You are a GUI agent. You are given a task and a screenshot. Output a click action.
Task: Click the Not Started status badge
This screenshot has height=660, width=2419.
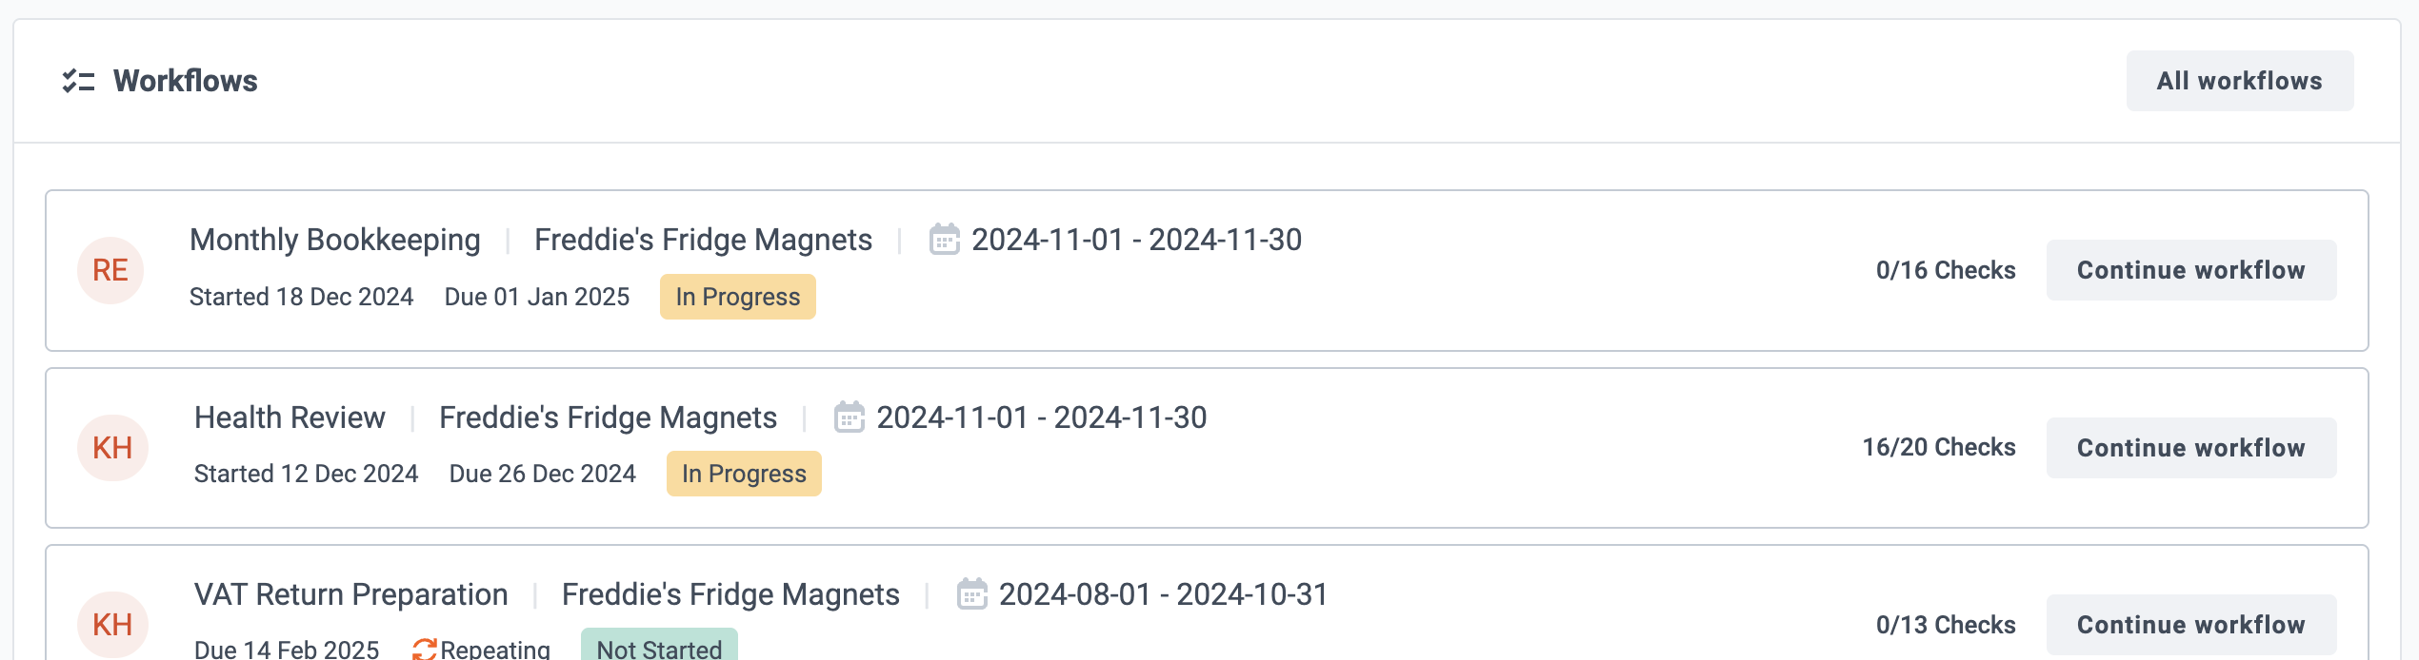(x=659, y=647)
